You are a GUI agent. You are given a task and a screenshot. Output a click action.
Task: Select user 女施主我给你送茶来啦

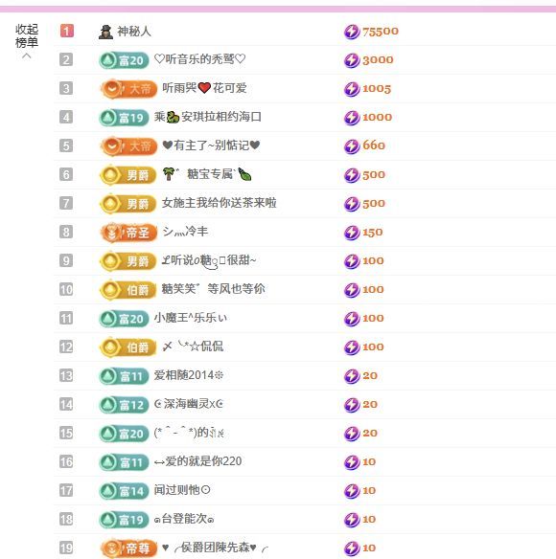pos(220,203)
